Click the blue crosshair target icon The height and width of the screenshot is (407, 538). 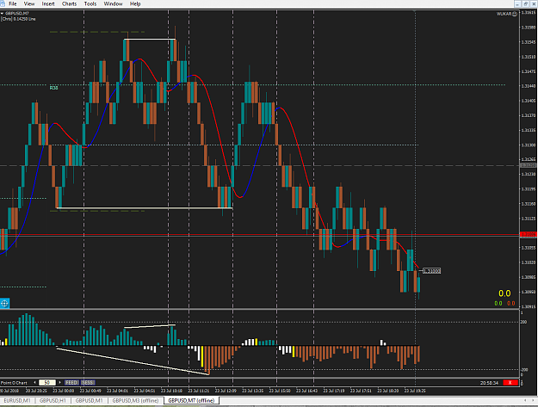tap(4, 303)
